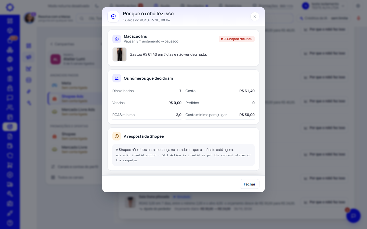Select the product name Macacão Iris
Viewport: 367px width, 229px height.
(x=135, y=36)
